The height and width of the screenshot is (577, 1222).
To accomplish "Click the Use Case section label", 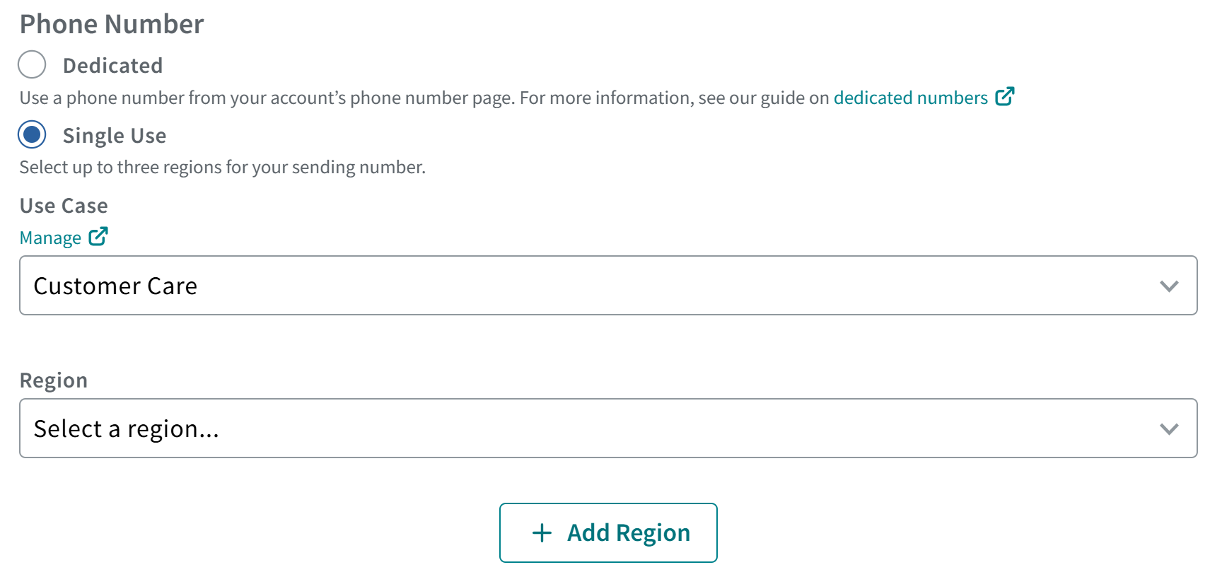I will pyautogui.click(x=63, y=205).
